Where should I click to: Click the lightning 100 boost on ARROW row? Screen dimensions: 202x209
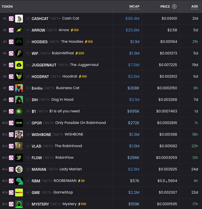74,30
